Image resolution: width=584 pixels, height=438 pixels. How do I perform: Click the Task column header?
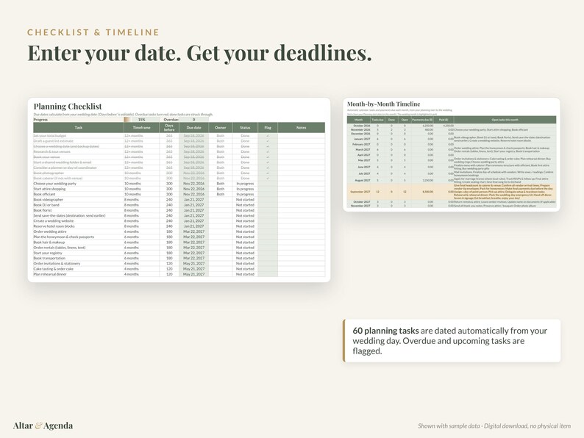click(79, 128)
